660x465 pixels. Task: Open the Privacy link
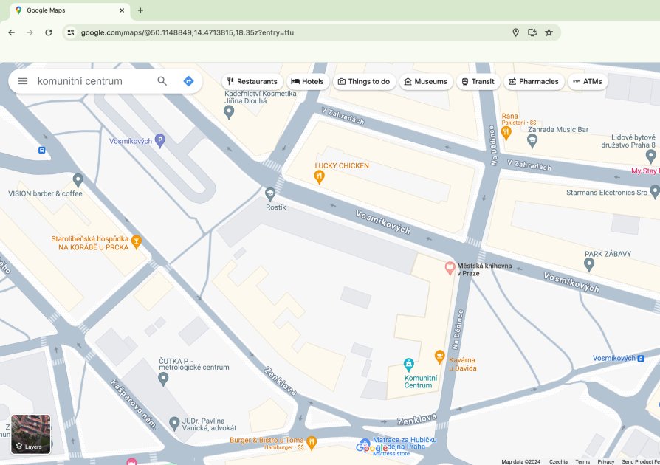(x=605, y=461)
